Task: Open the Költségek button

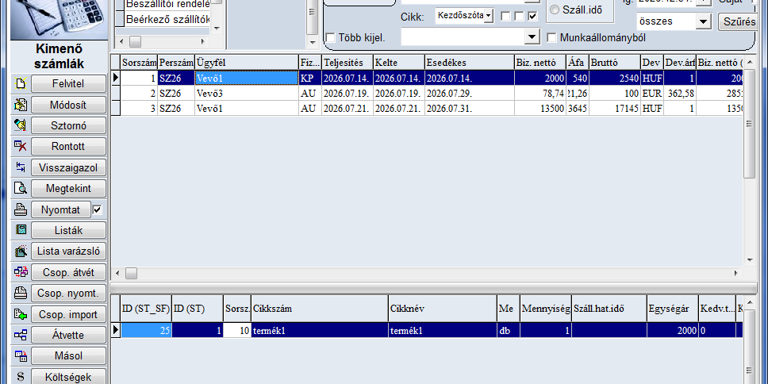Action: (68, 377)
